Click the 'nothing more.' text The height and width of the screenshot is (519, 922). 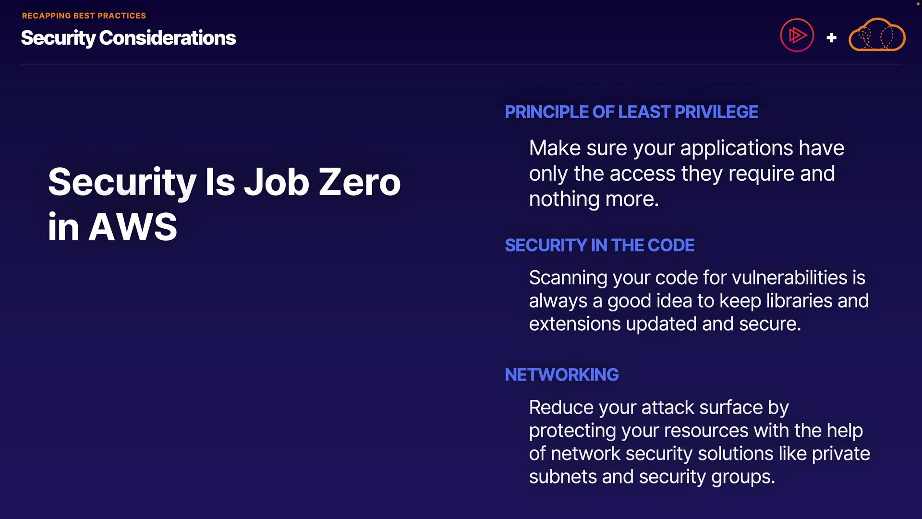594,199
